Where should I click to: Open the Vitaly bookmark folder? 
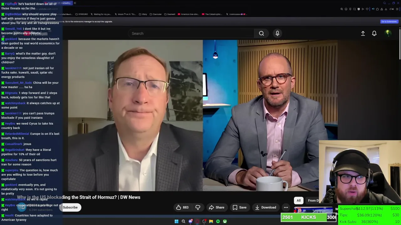(143, 14)
